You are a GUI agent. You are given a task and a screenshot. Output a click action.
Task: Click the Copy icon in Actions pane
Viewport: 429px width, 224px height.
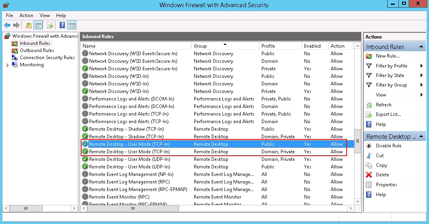point(369,165)
